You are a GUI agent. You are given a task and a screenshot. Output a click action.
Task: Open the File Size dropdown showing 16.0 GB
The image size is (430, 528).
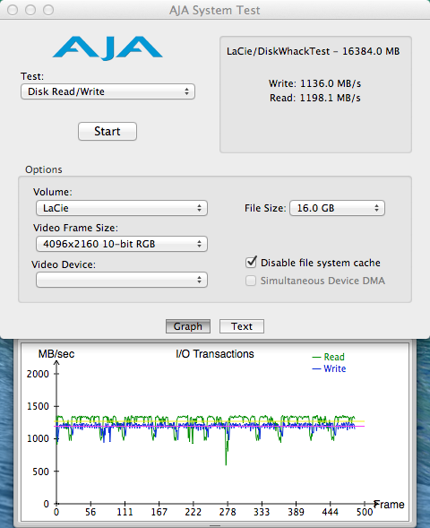pyautogui.click(x=337, y=208)
